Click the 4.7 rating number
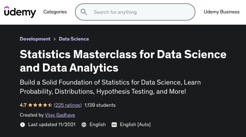The width and height of the screenshot is (246, 137). click(x=23, y=105)
